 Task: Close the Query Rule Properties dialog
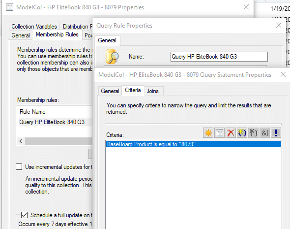click(x=279, y=25)
